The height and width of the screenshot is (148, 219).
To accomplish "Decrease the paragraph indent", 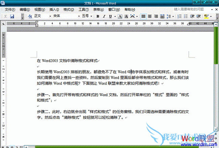I will point(192,16).
